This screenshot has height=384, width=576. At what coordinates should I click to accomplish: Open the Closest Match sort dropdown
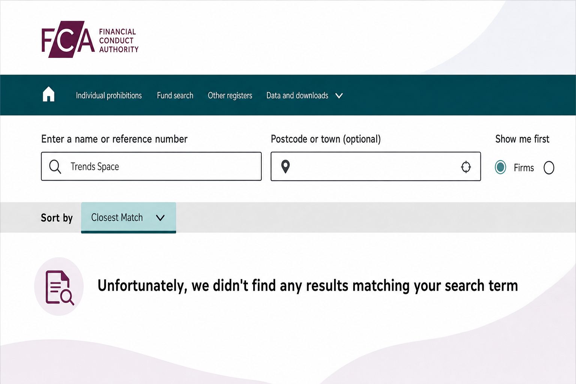tap(129, 217)
